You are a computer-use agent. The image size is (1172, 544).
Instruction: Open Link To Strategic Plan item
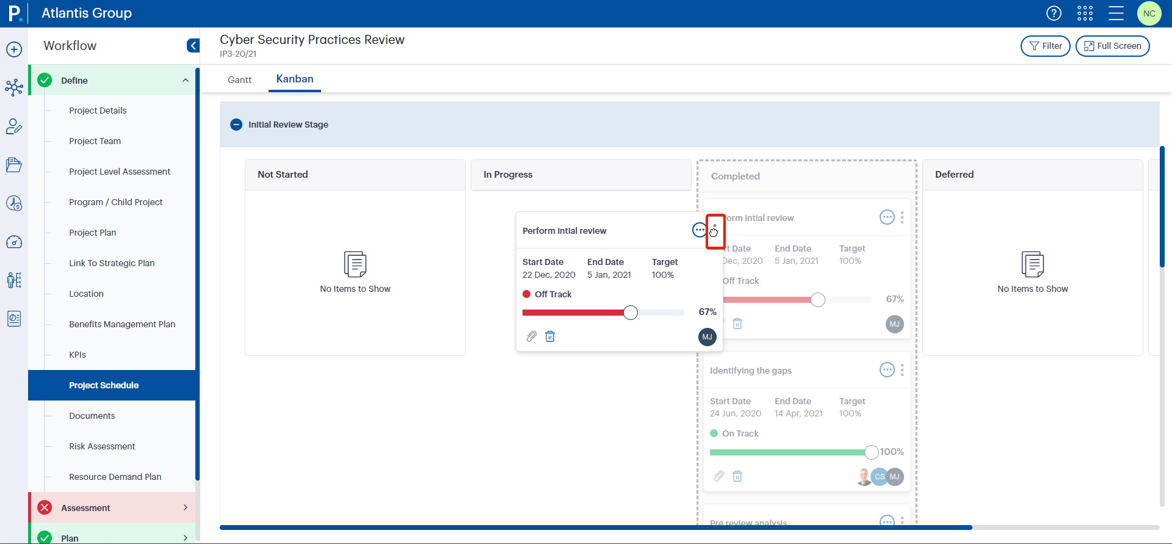[112, 263]
